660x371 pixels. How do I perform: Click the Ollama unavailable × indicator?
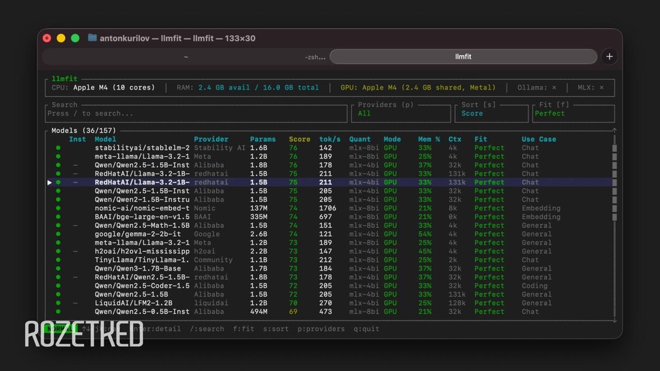click(x=554, y=87)
